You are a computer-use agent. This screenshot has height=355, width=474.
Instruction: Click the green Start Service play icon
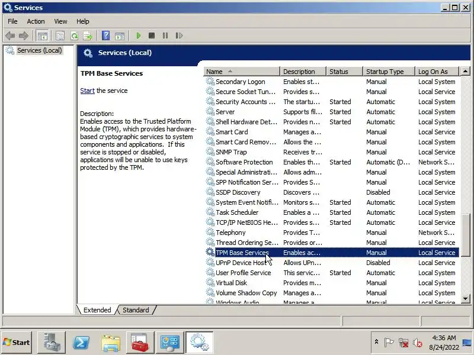point(139,35)
